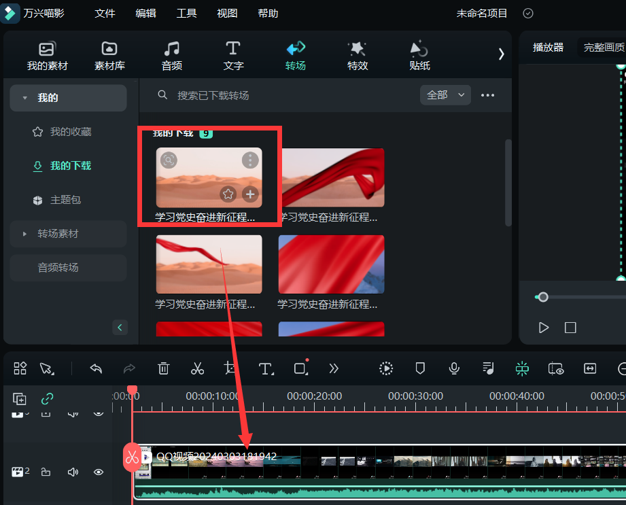Select the 转场 transitions tab
This screenshot has width=626, height=505.
(x=296, y=56)
